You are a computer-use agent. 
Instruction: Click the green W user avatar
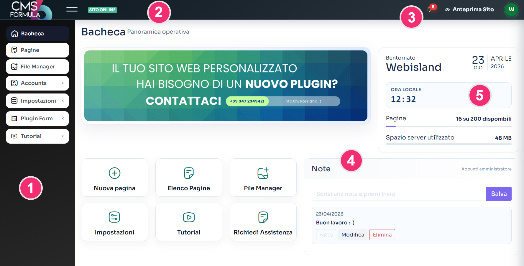click(x=511, y=9)
